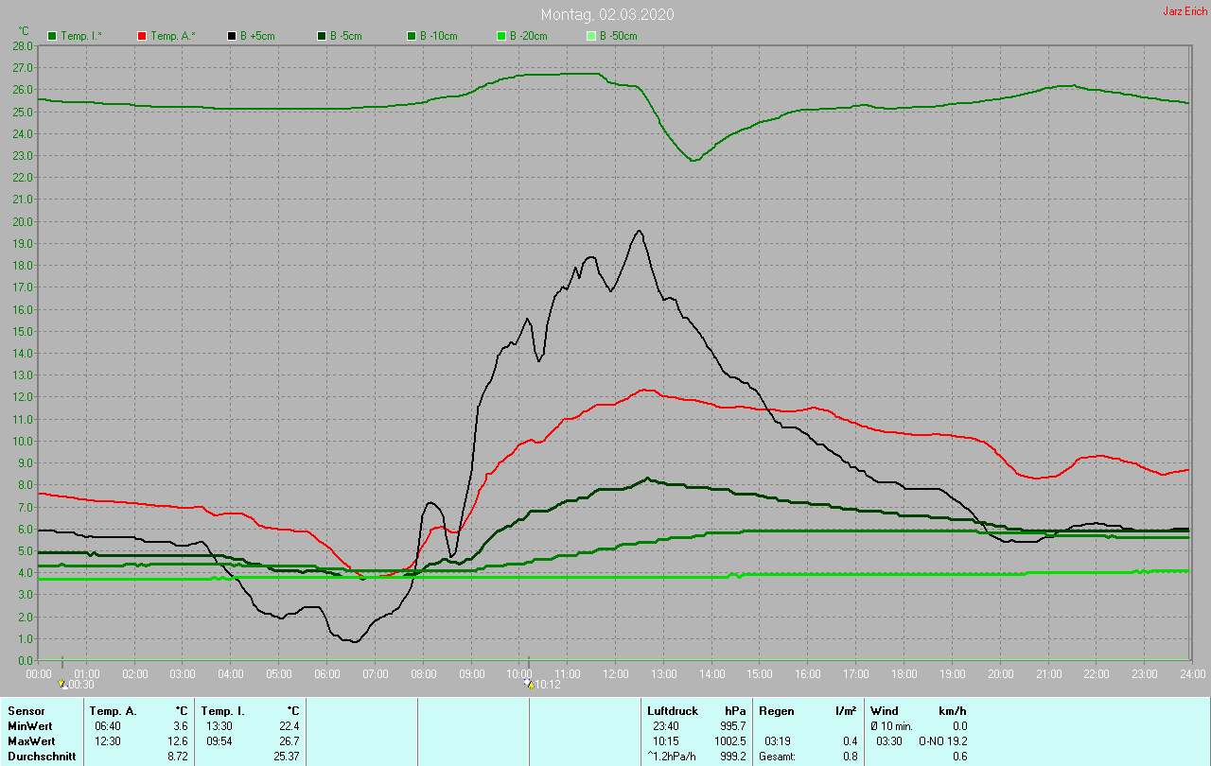Click the 'Sensor' header in the table
This screenshot has width=1211, height=766.
(x=26, y=710)
